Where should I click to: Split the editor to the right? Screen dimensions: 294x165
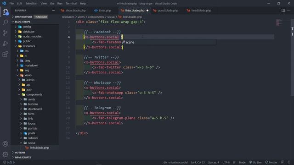[283, 11]
